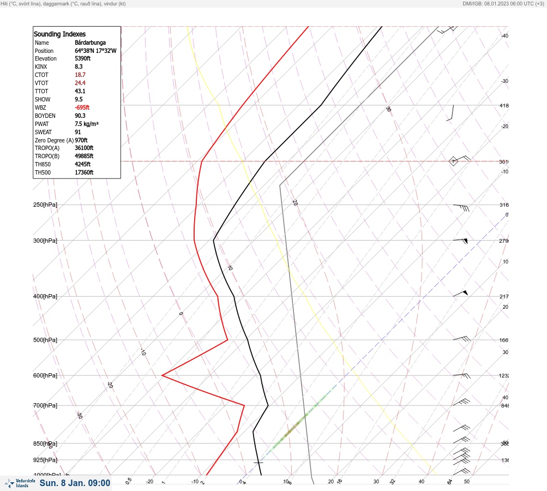This screenshot has width=547, height=491.
Task: Click the Position value 64°38'N 17°32'W
Action: [95, 51]
